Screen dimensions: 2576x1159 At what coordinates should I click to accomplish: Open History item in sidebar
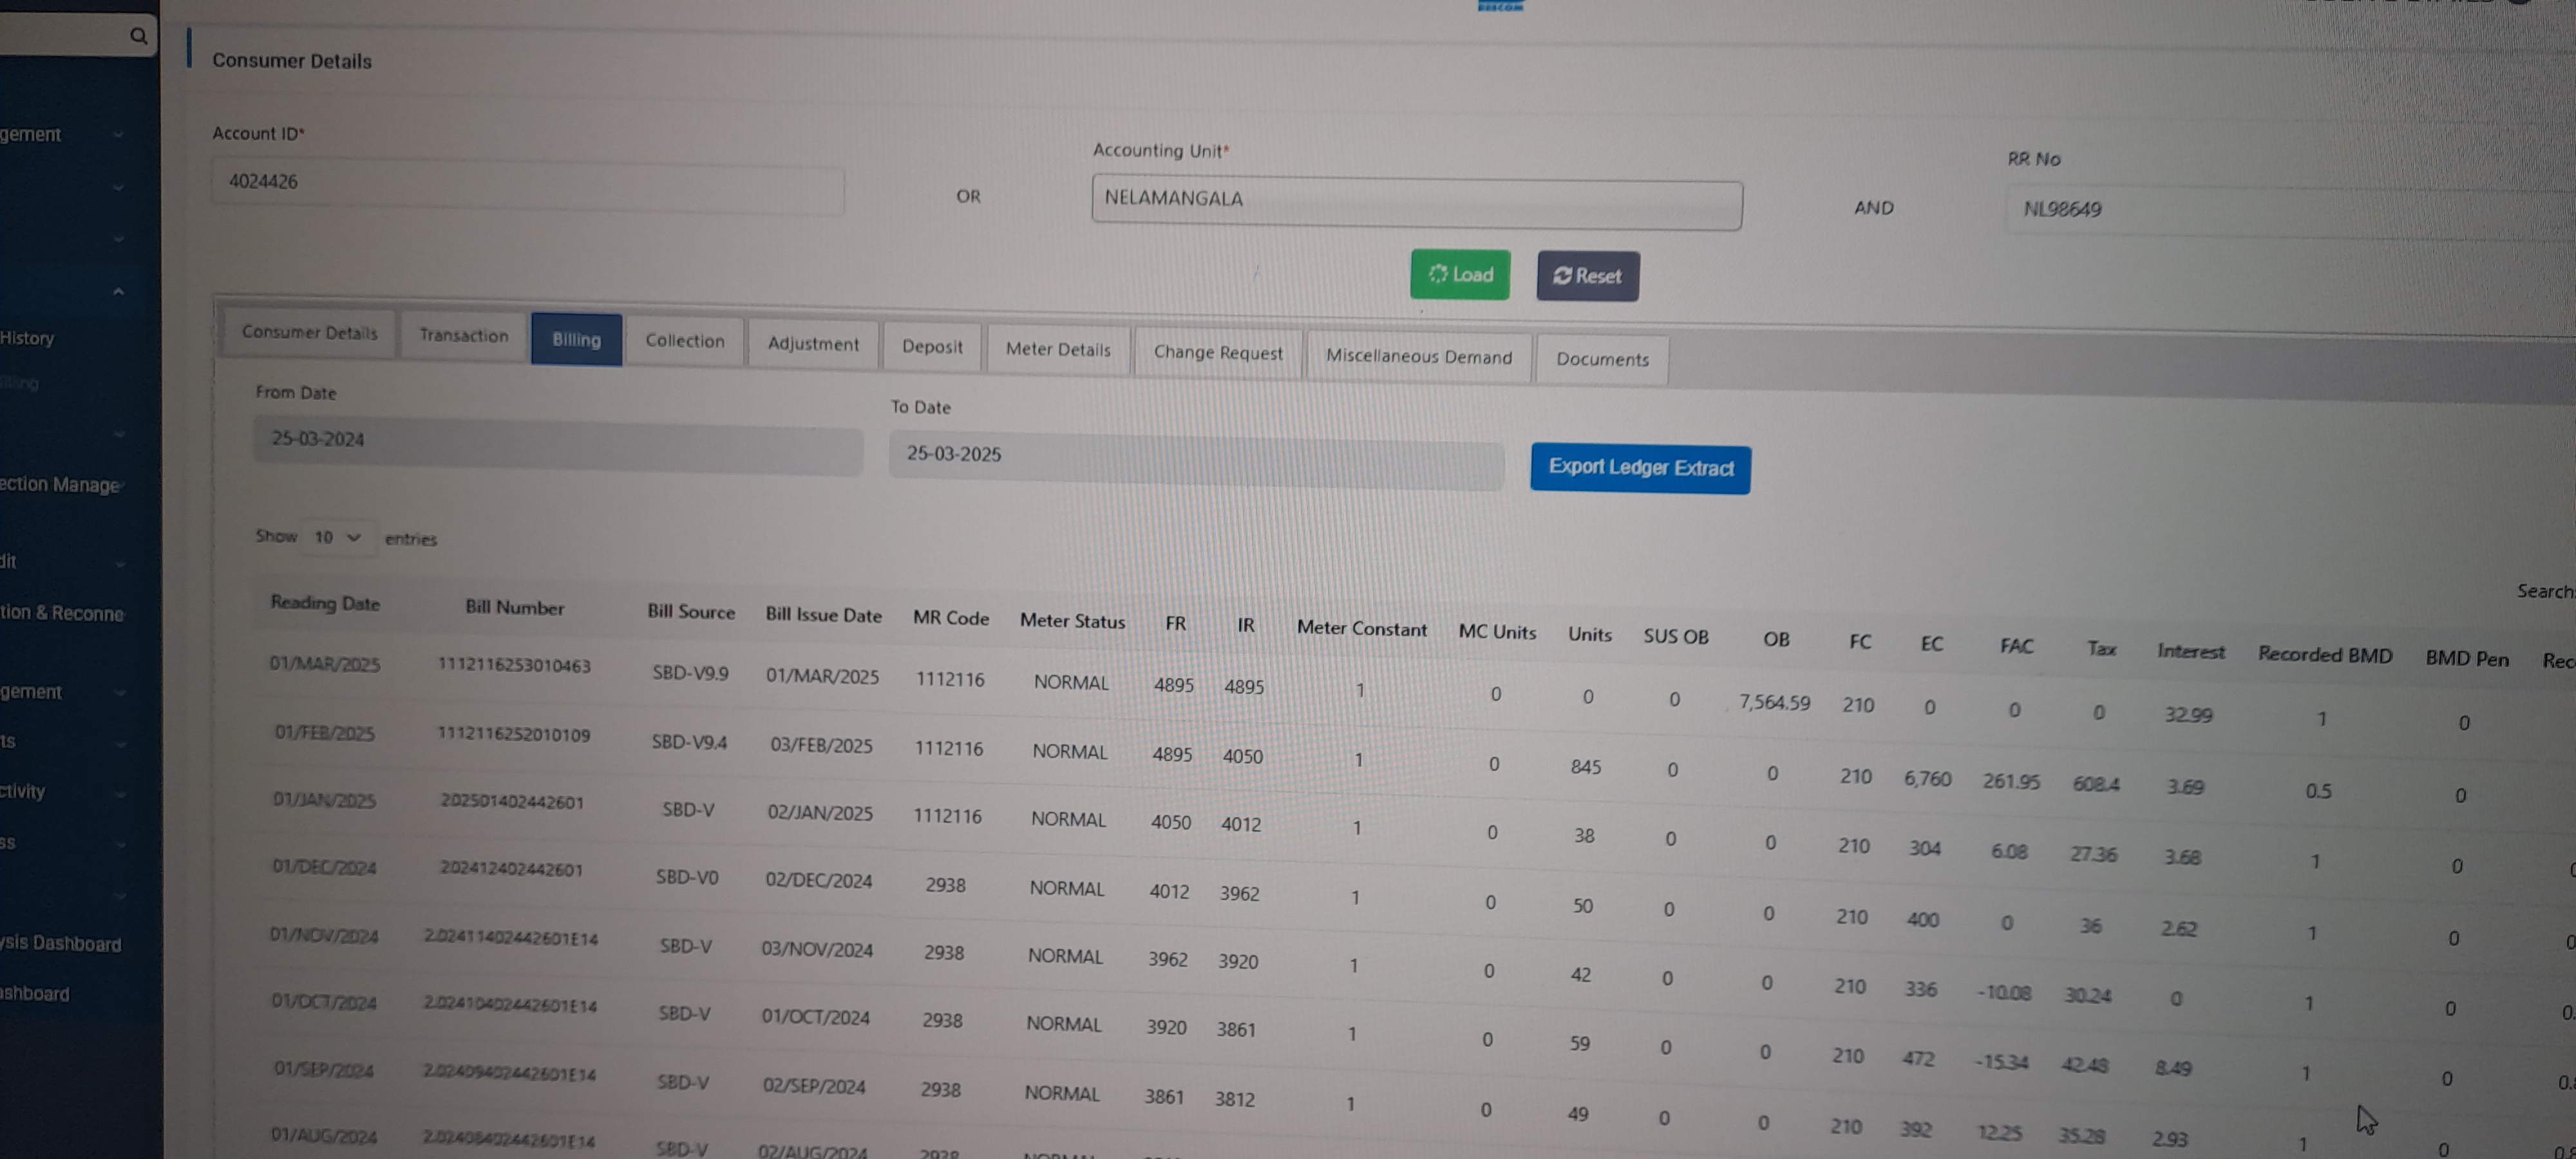click(27, 338)
